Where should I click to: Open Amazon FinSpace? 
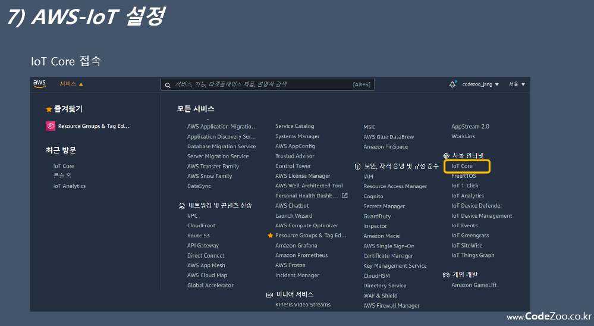[x=386, y=147]
